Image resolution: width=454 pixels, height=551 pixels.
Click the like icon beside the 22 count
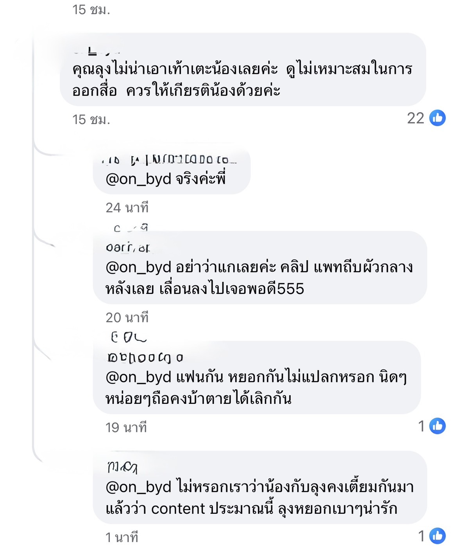437,118
